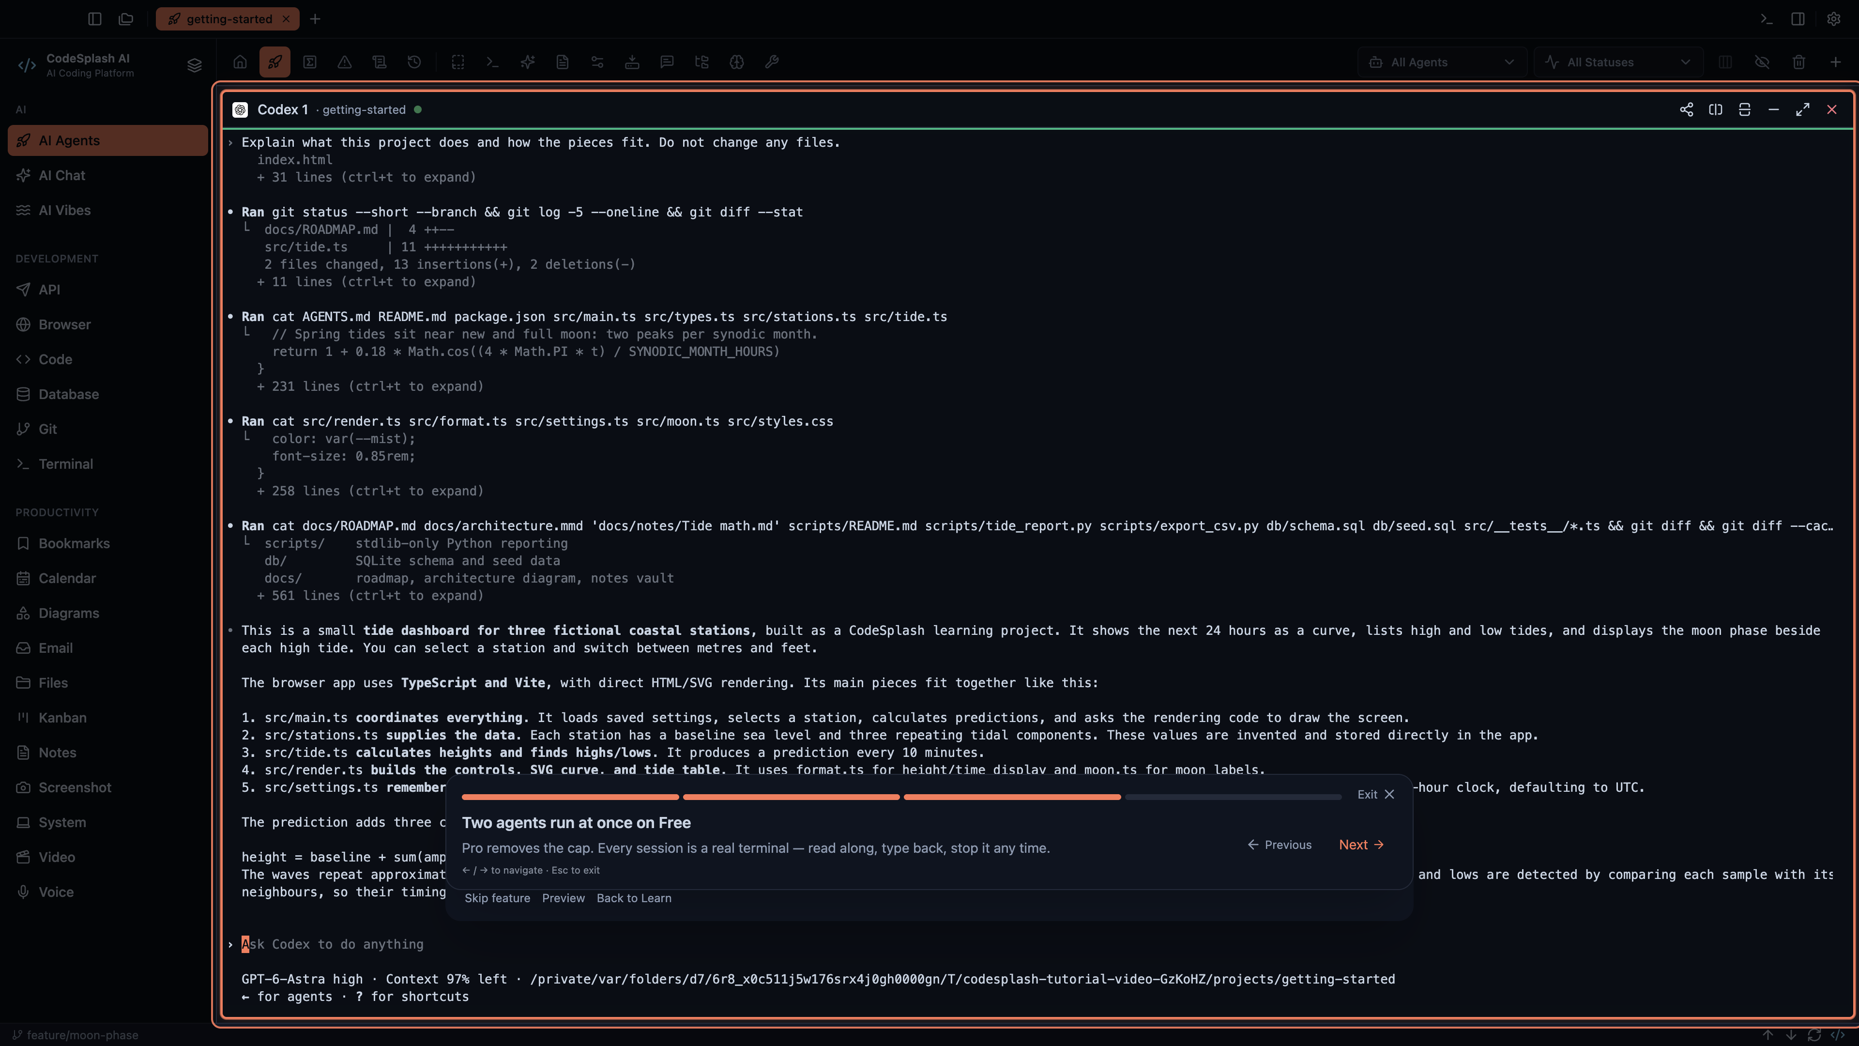Click the tour progress bar's fourth segment
This screenshot has height=1046, width=1859.
(1234, 797)
